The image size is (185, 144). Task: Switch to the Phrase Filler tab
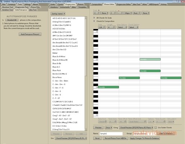pyautogui.click(x=35, y=7)
